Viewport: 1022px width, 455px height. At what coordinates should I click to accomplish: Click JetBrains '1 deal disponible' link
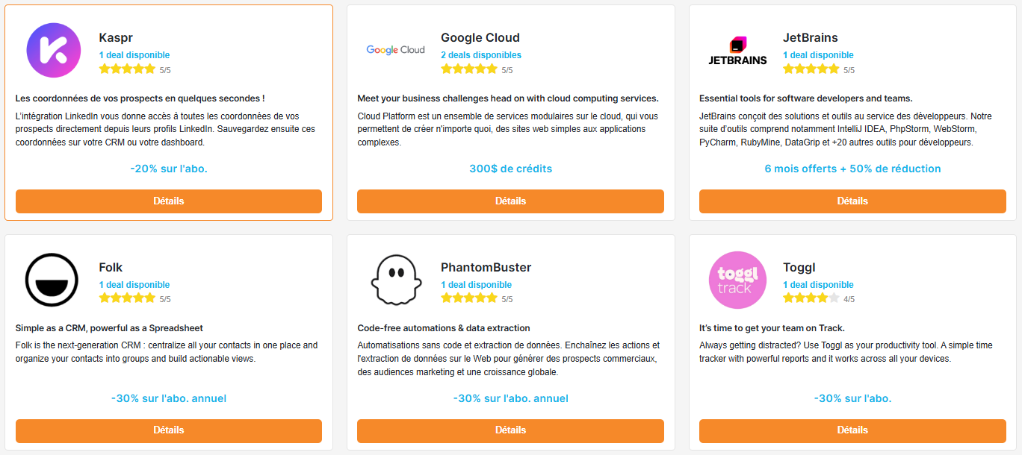click(x=818, y=55)
